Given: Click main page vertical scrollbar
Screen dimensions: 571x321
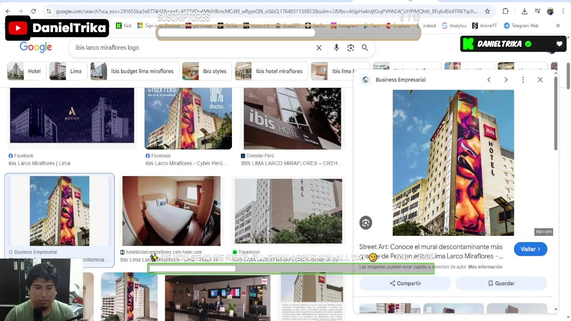Looking at the screenshot, I should pyautogui.click(x=568, y=76).
